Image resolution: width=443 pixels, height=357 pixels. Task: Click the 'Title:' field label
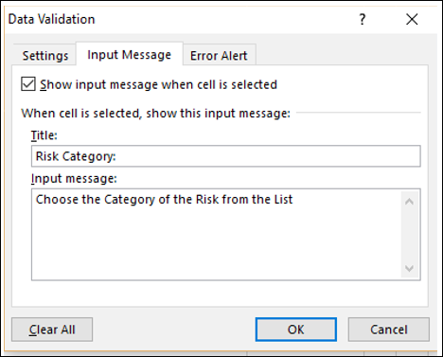click(x=44, y=135)
